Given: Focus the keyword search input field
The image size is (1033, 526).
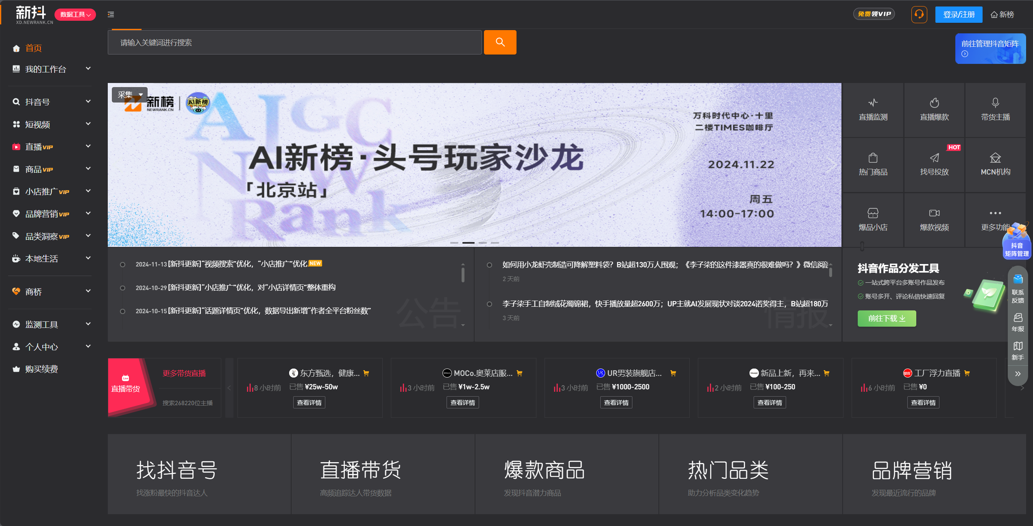Looking at the screenshot, I should click(294, 42).
